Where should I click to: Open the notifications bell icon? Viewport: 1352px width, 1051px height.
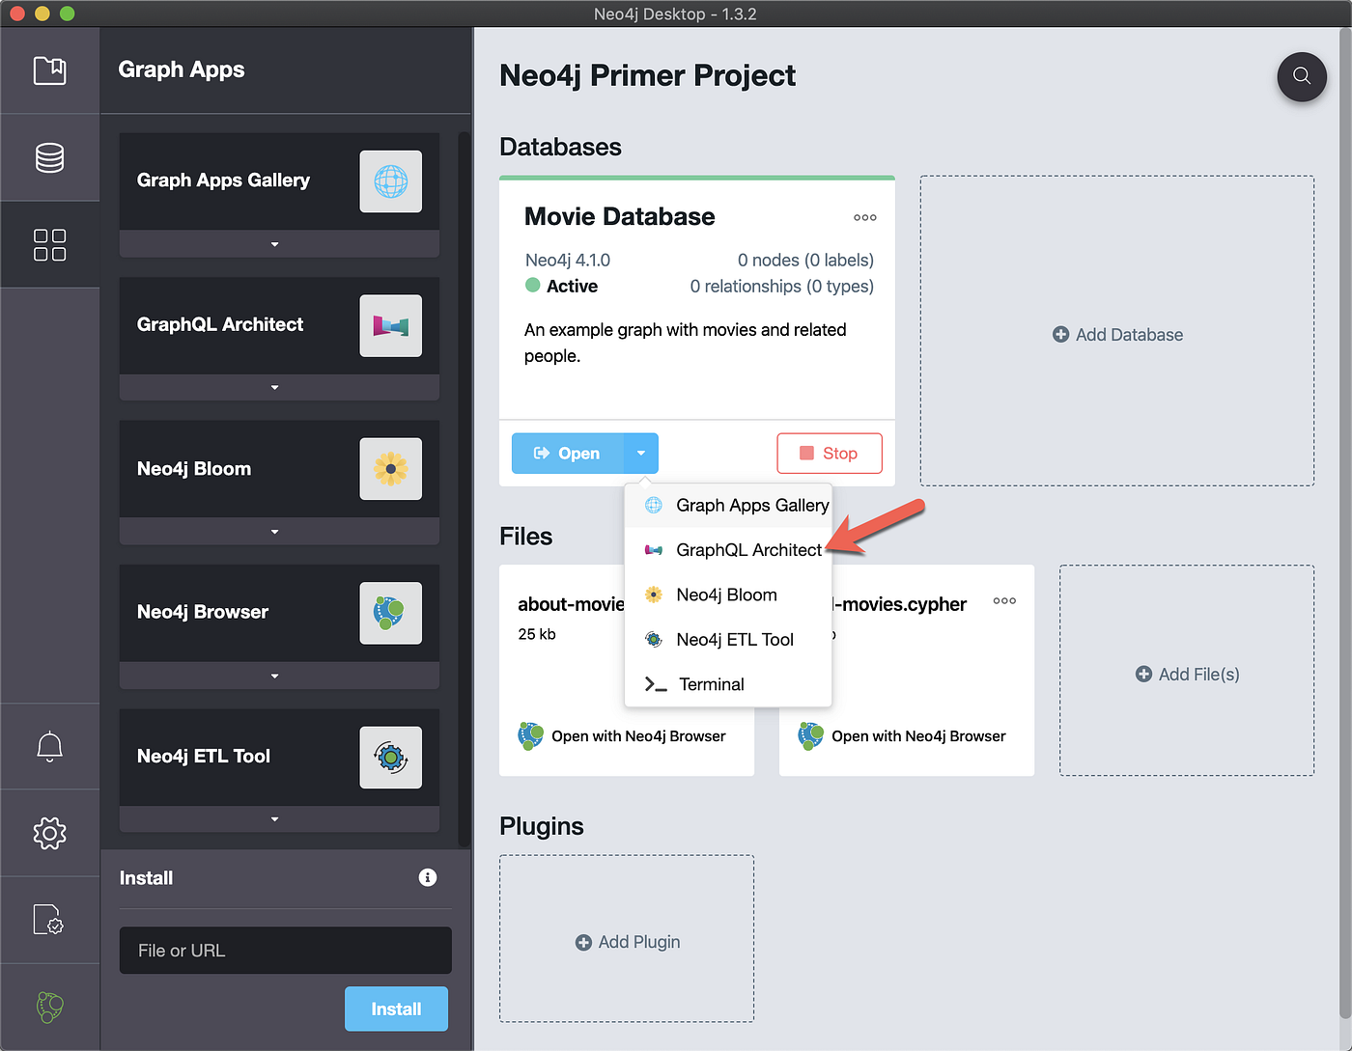point(50,746)
